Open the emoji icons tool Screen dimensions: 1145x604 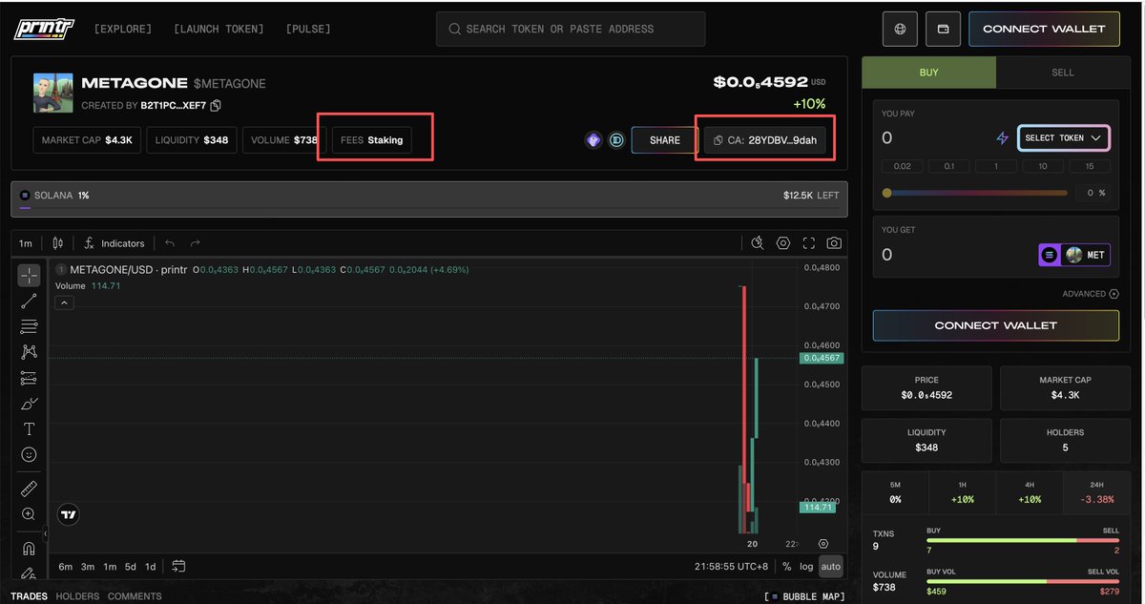[29, 455]
